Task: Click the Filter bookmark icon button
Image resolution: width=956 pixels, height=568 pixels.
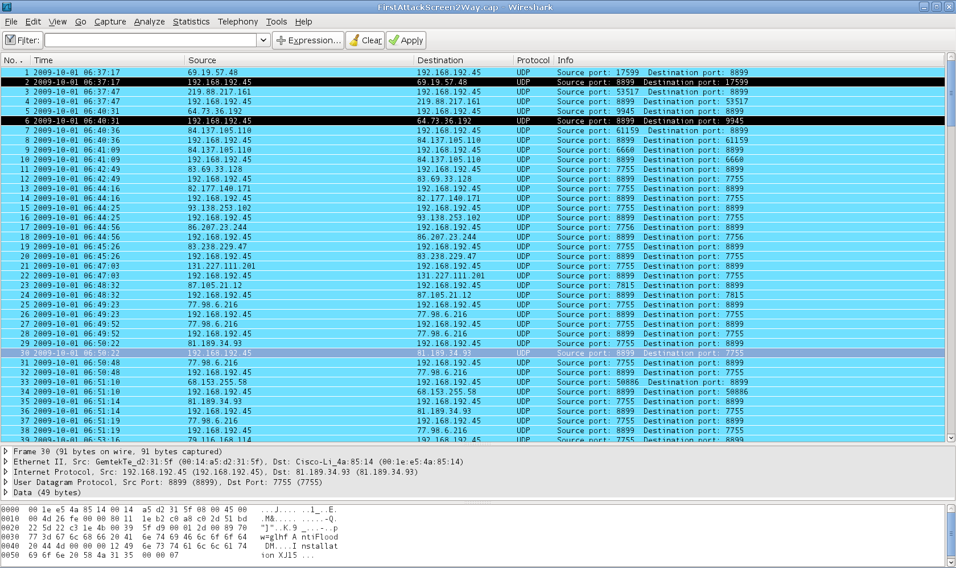Action: coord(22,40)
